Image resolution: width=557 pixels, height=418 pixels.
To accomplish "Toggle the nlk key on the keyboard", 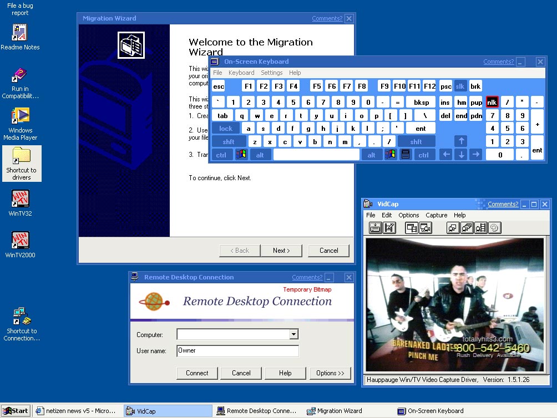I will (492, 102).
